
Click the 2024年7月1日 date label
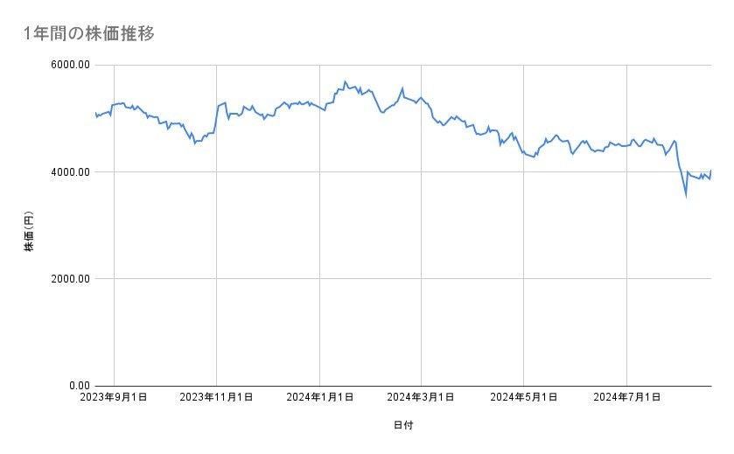626,397
